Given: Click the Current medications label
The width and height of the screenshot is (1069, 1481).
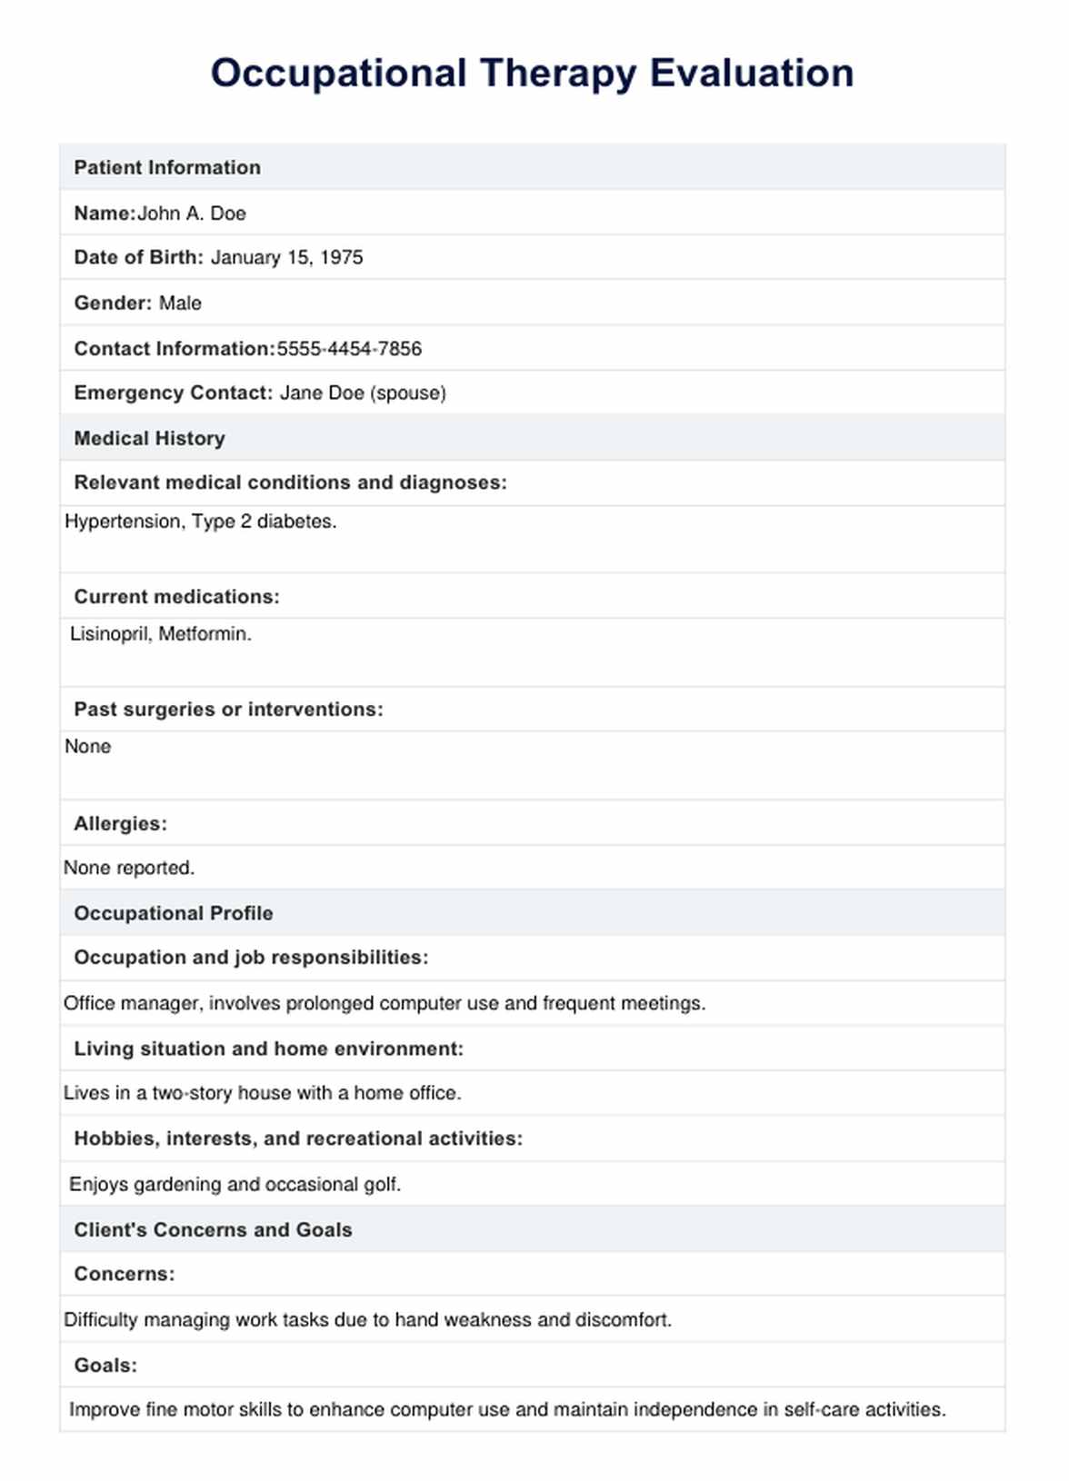Looking at the screenshot, I should [x=176, y=597].
